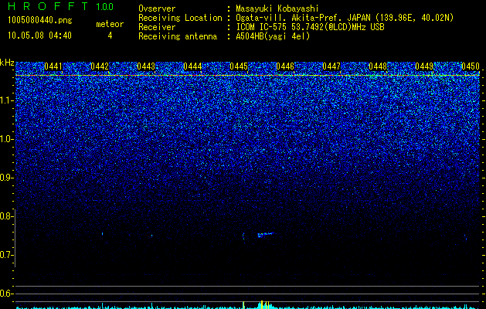486x309 pixels.
Task: Click the receiver text ICOM IC-575 53.7492
Action: [x=280, y=27]
